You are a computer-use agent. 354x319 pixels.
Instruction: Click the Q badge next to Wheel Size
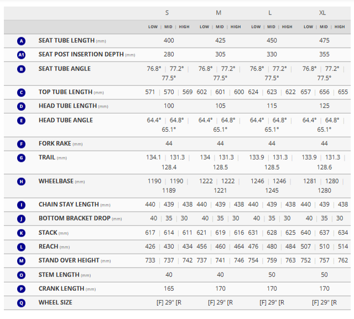21,303
